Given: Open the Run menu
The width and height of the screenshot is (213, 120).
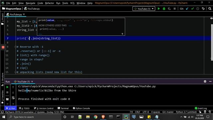Looking at the screenshot, I should coord(58,3).
